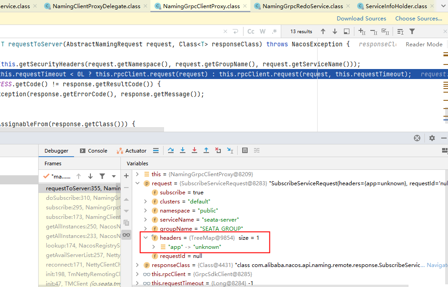Viewport: 448px width, 287px height.
Task: Open the thread selector dropdown in Frames
Action: (114, 176)
